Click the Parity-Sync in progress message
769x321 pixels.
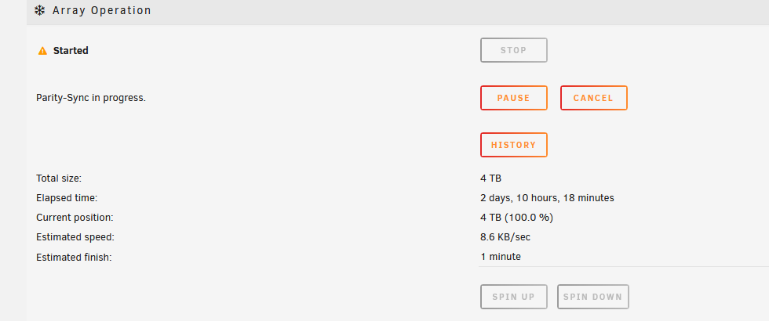click(91, 98)
